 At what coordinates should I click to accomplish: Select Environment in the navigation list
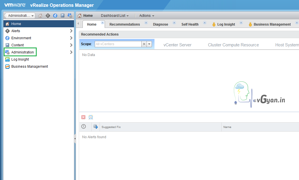point(39,38)
